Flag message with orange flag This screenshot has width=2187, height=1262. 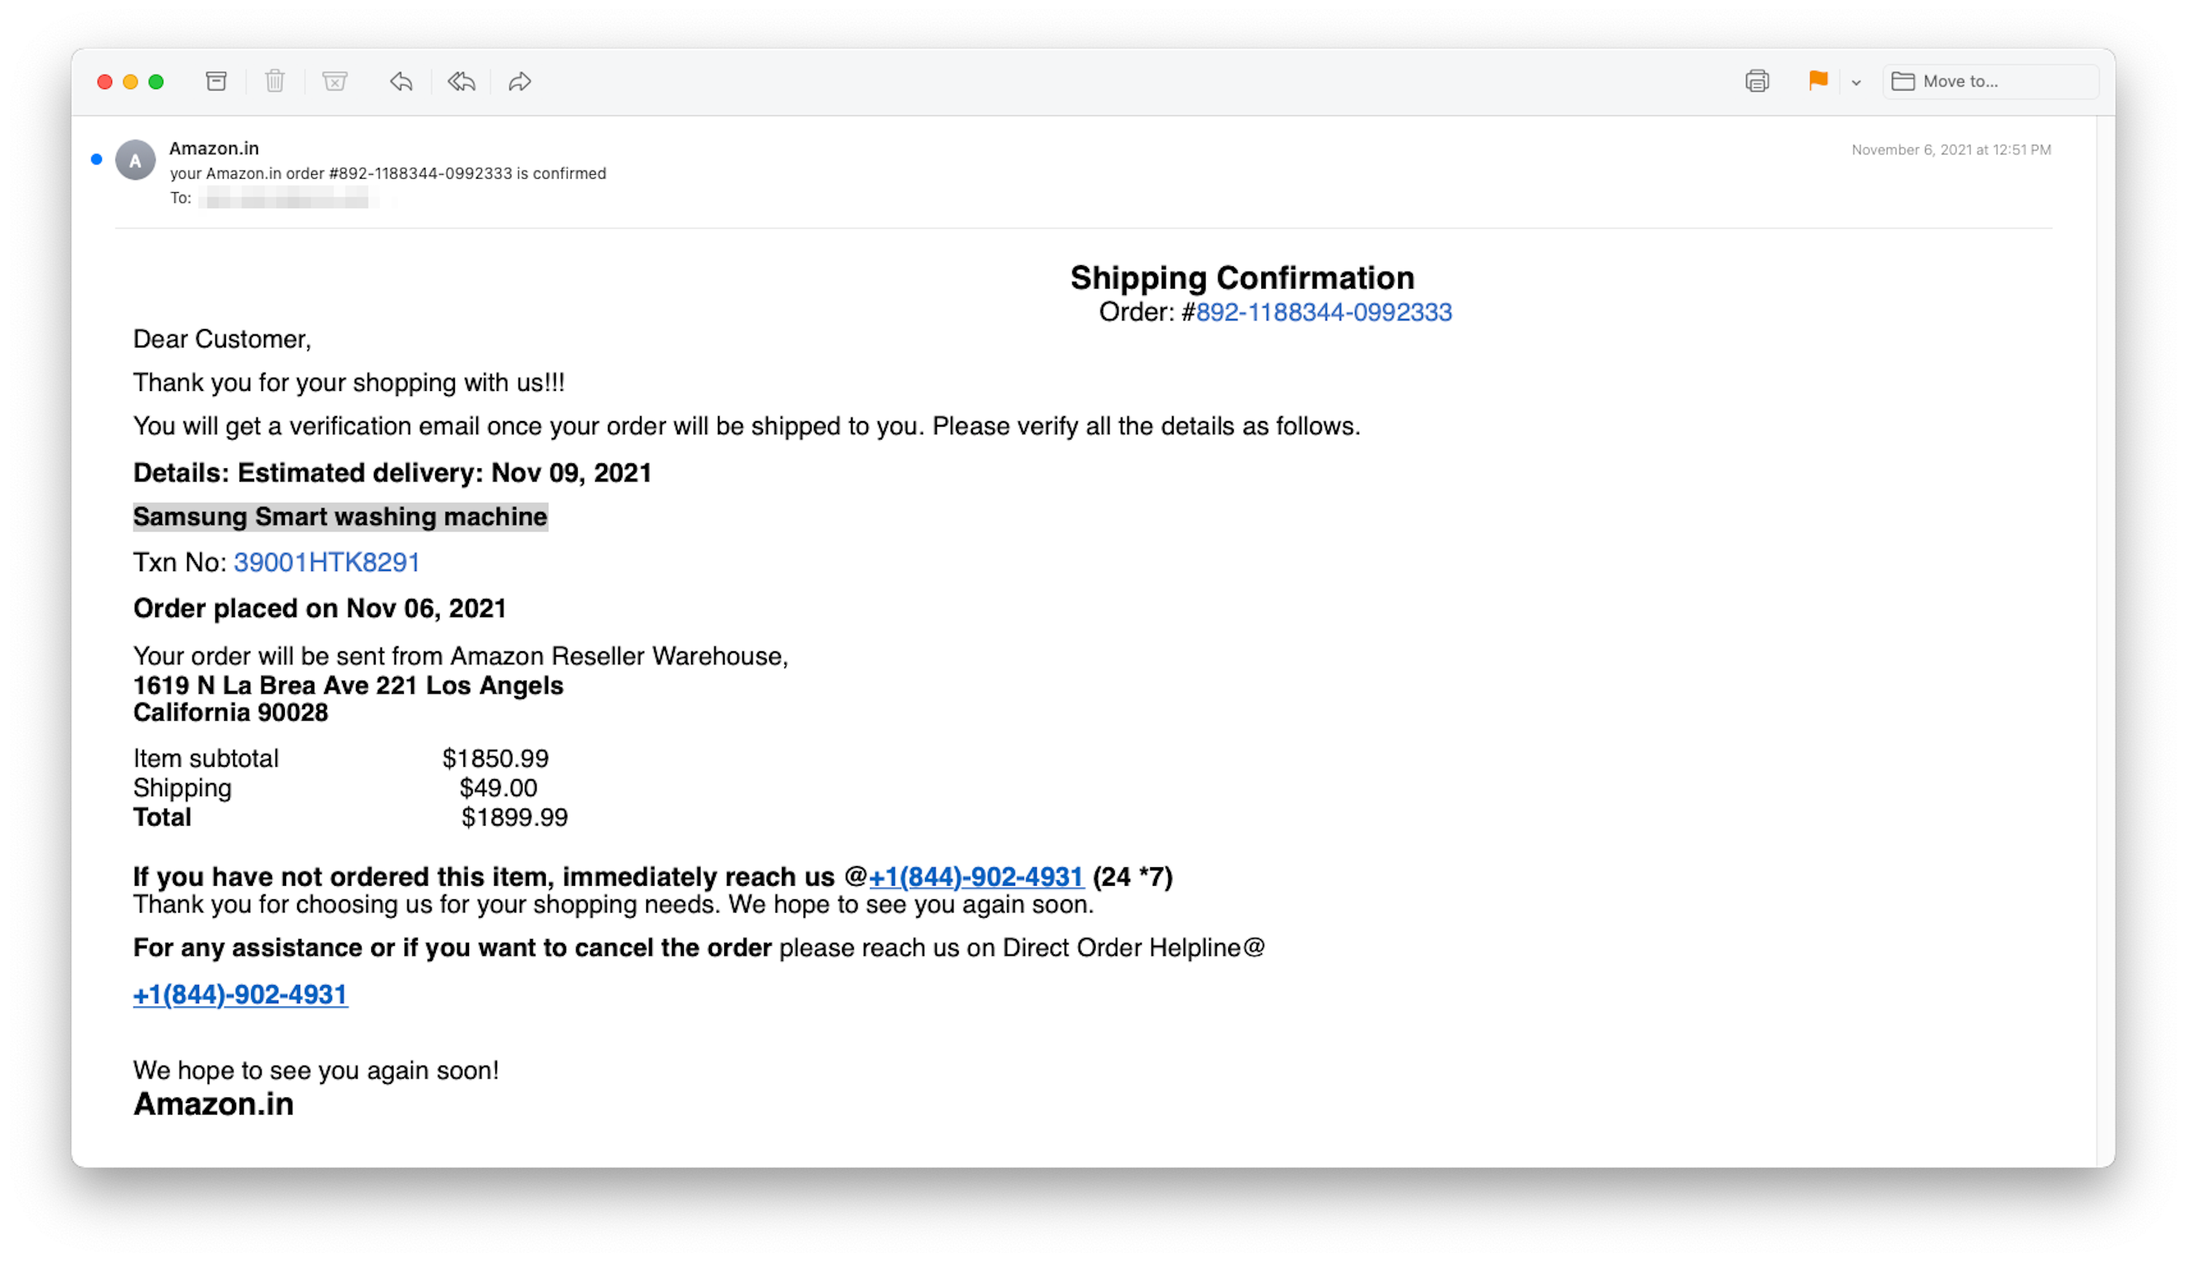coord(1817,80)
